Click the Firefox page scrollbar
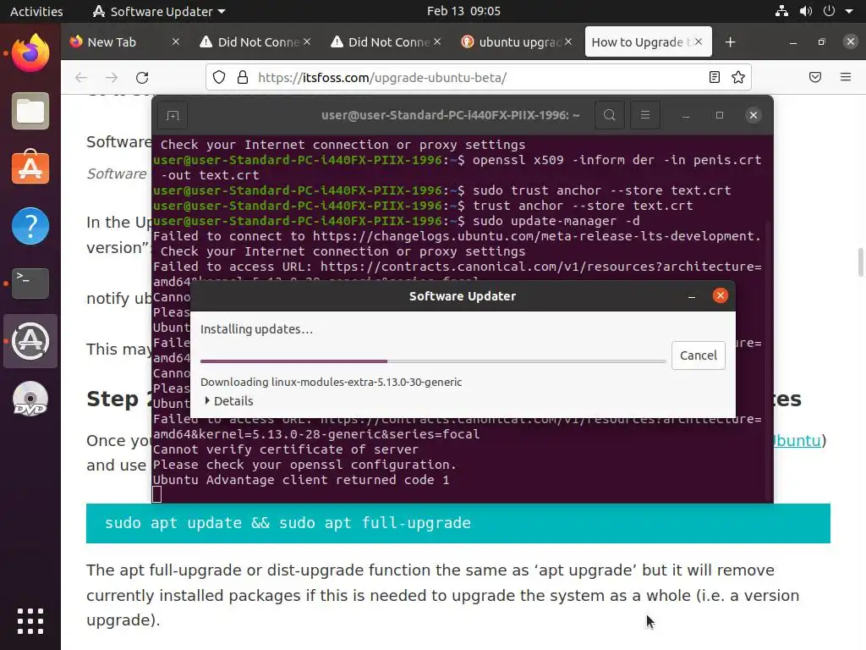The image size is (866, 650). [x=860, y=262]
